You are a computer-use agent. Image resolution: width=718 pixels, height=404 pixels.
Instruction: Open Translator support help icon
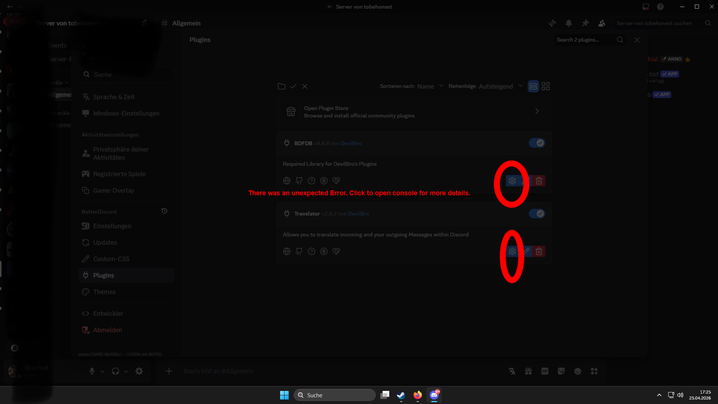[312, 251]
